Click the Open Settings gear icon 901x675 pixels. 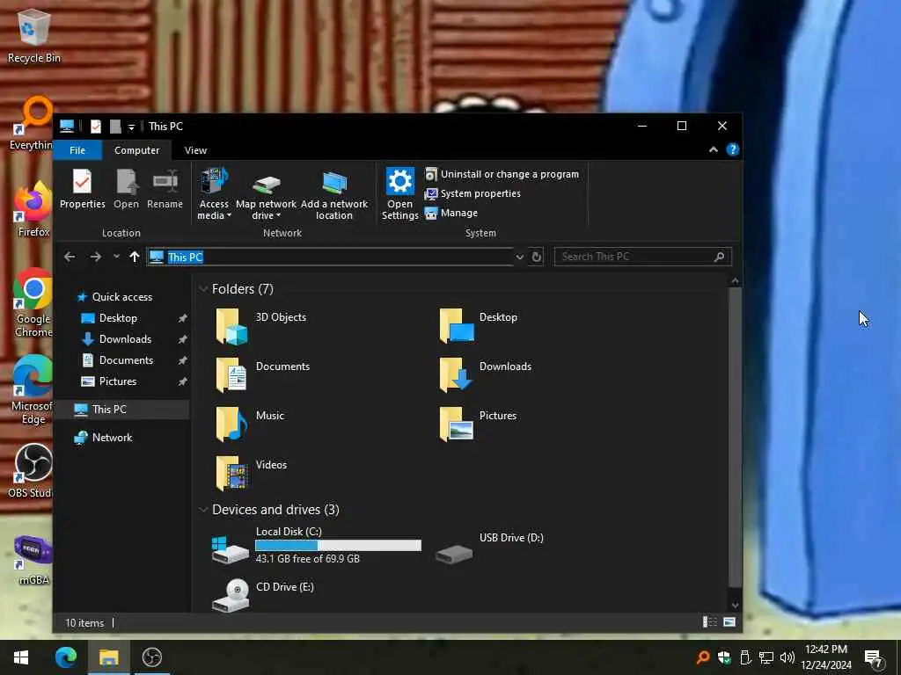tap(400, 181)
